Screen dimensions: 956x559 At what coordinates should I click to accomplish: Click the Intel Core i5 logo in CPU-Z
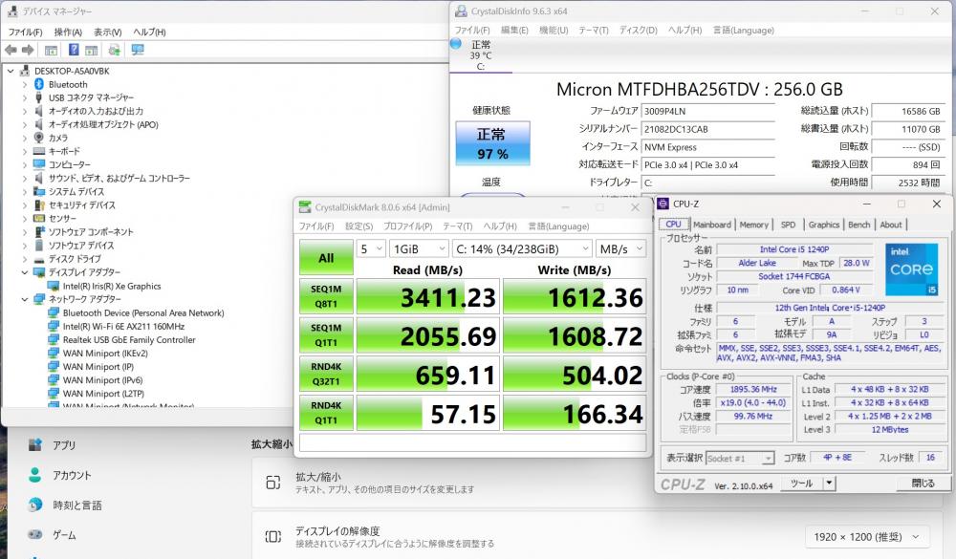911,270
